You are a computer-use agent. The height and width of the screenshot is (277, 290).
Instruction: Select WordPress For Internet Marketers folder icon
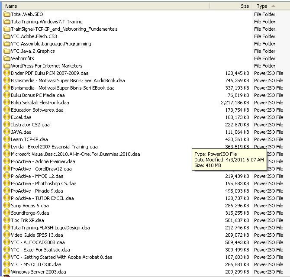tap(7, 66)
